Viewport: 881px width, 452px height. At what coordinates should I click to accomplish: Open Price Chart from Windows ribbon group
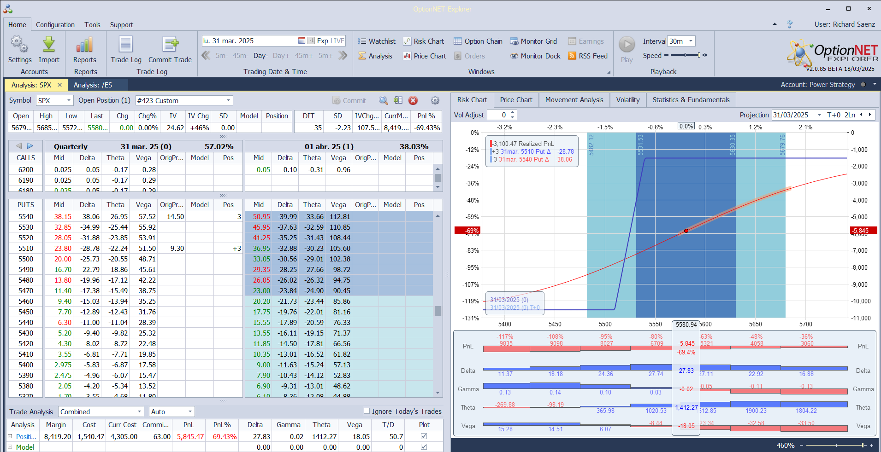click(425, 56)
